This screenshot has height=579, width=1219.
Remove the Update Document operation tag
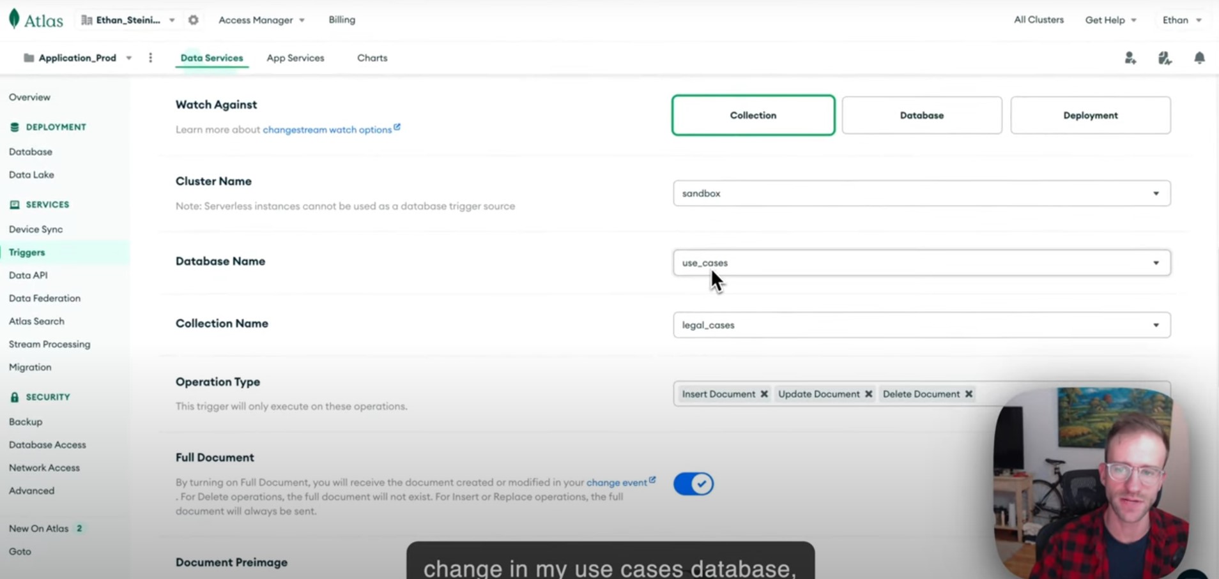click(868, 394)
